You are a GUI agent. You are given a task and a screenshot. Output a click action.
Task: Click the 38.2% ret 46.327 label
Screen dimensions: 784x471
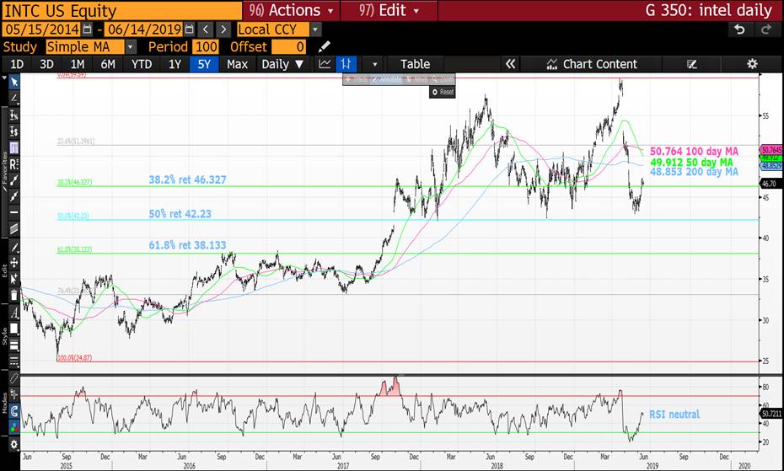point(187,179)
